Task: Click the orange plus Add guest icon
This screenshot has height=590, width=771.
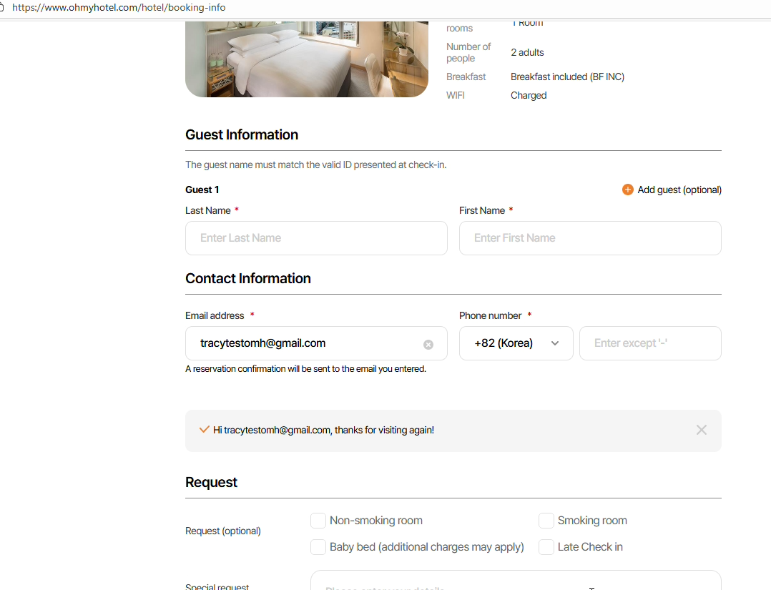Action: 627,190
